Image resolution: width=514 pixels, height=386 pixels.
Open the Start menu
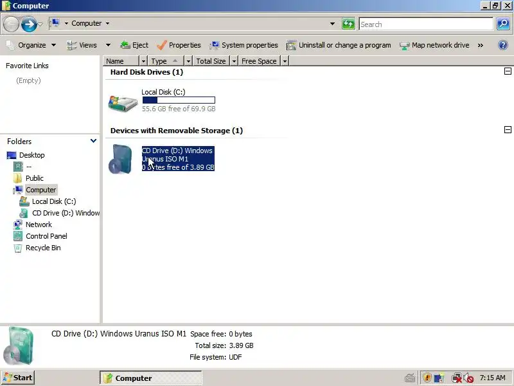click(x=18, y=378)
